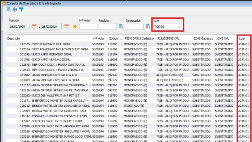Select row 022604 - BEBIDA MATTE ICE TEA LIMAO PET 1,5LT
252x142 pixels.
point(128,111)
